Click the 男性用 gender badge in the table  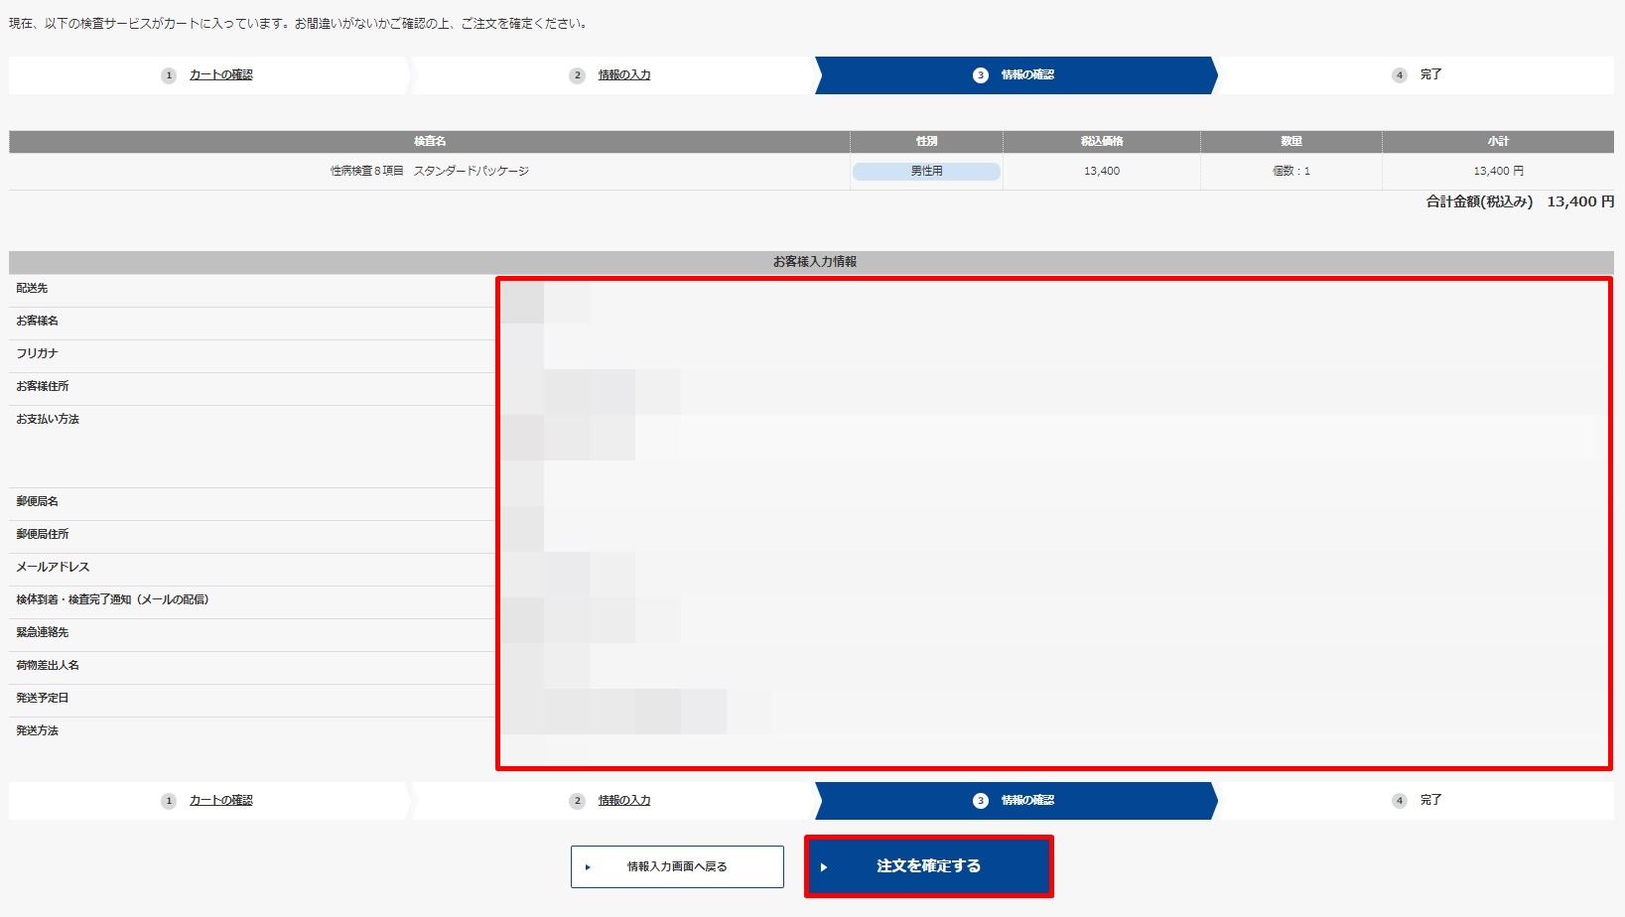[925, 170]
